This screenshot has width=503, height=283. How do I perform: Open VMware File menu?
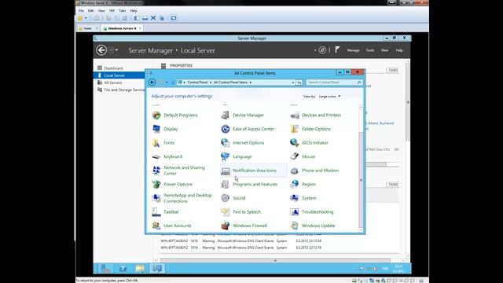pyautogui.click(x=81, y=10)
